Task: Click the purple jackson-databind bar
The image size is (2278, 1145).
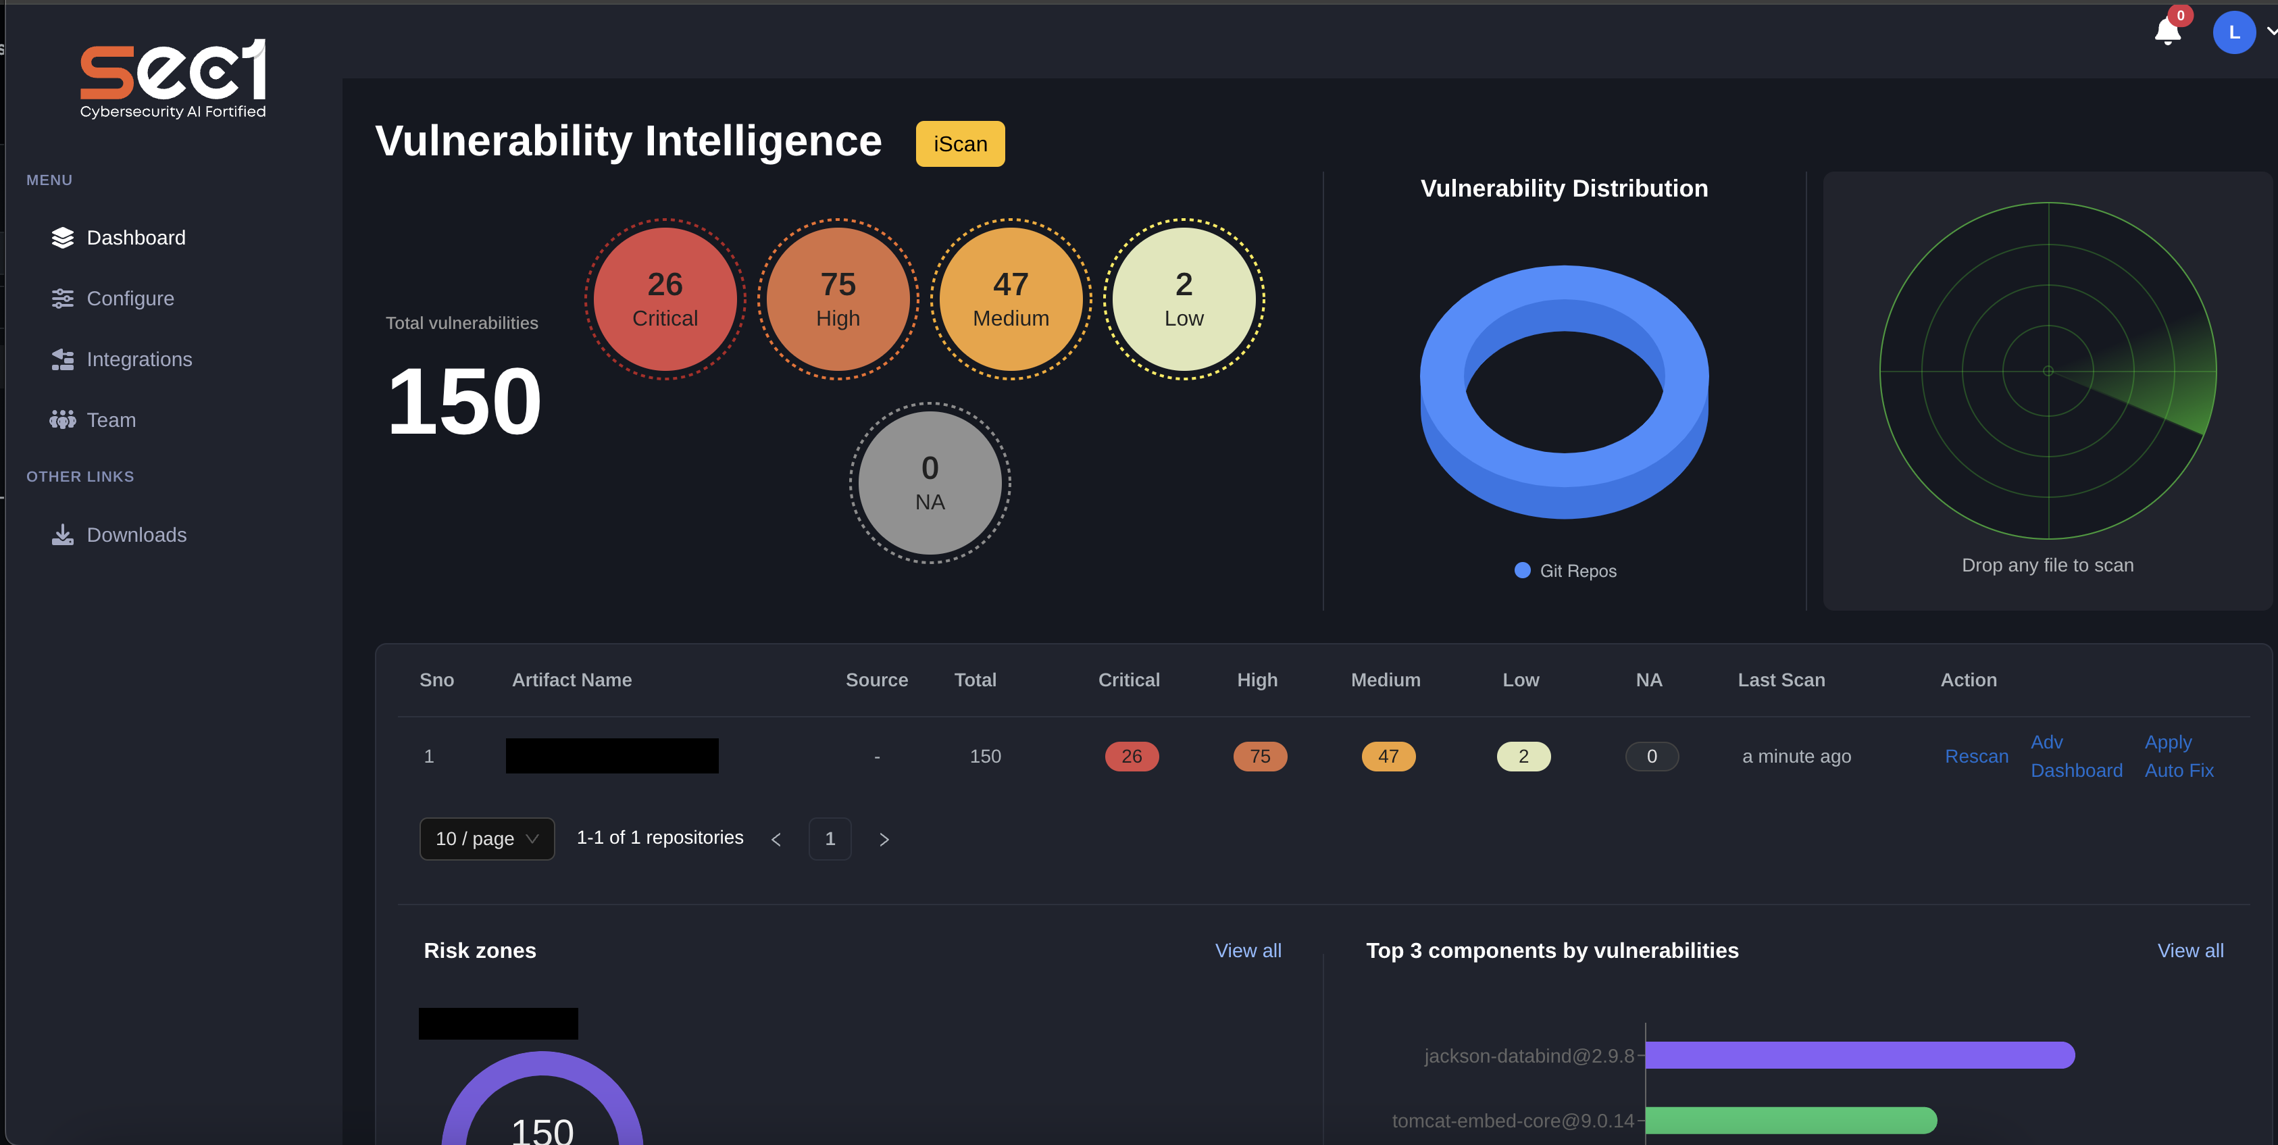Action: click(1860, 1056)
